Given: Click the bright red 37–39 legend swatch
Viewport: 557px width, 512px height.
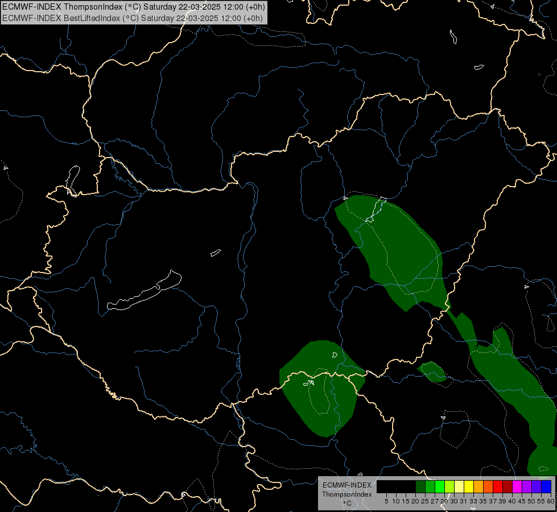Looking at the screenshot, I should [x=498, y=486].
